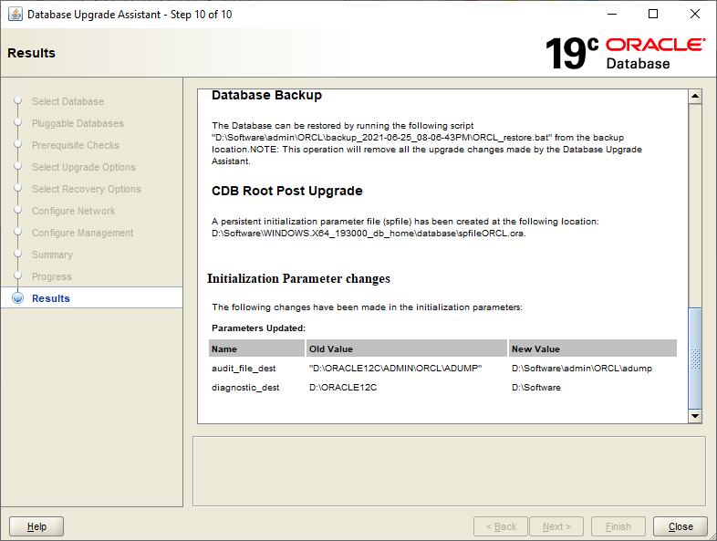Click the Close button at bottom

[x=681, y=526]
